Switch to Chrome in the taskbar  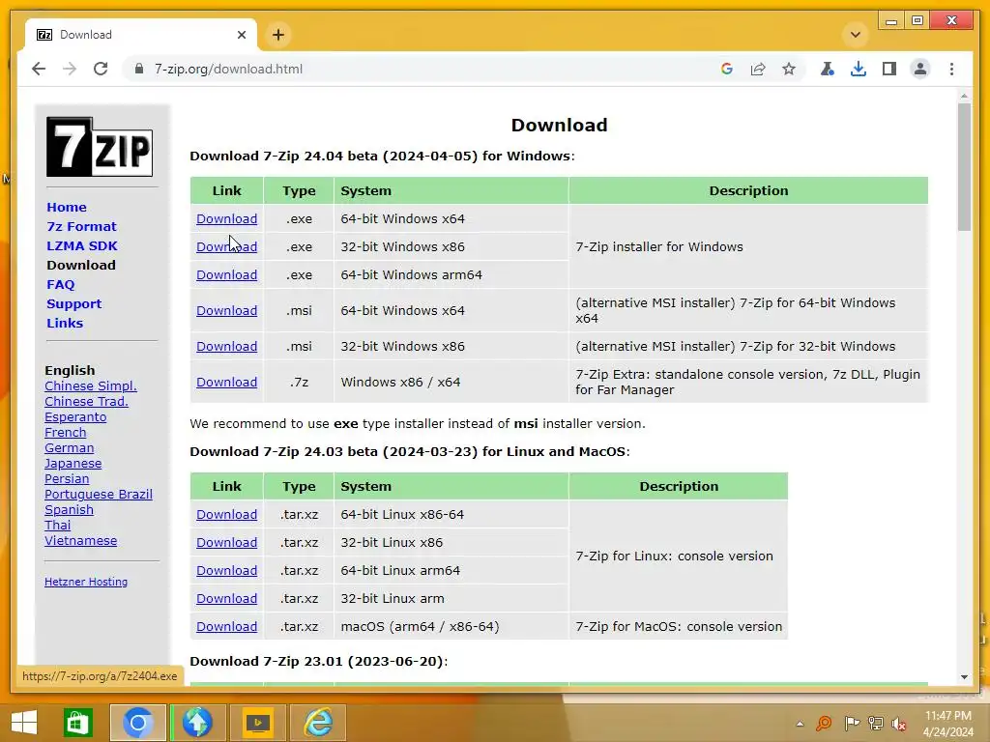click(x=137, y=723)
